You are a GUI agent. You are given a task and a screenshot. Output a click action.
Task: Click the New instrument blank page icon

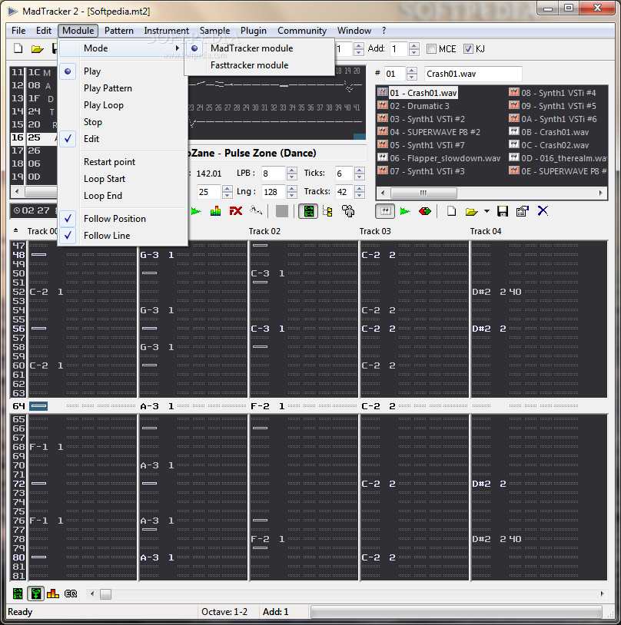[451, 211]
